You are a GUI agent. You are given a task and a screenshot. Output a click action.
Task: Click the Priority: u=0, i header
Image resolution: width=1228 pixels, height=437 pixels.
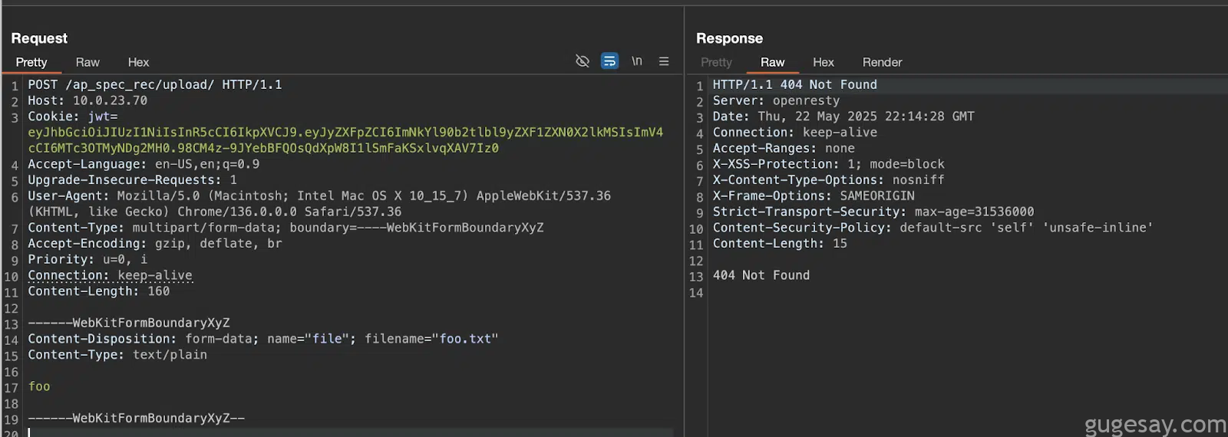pos(87,260)
